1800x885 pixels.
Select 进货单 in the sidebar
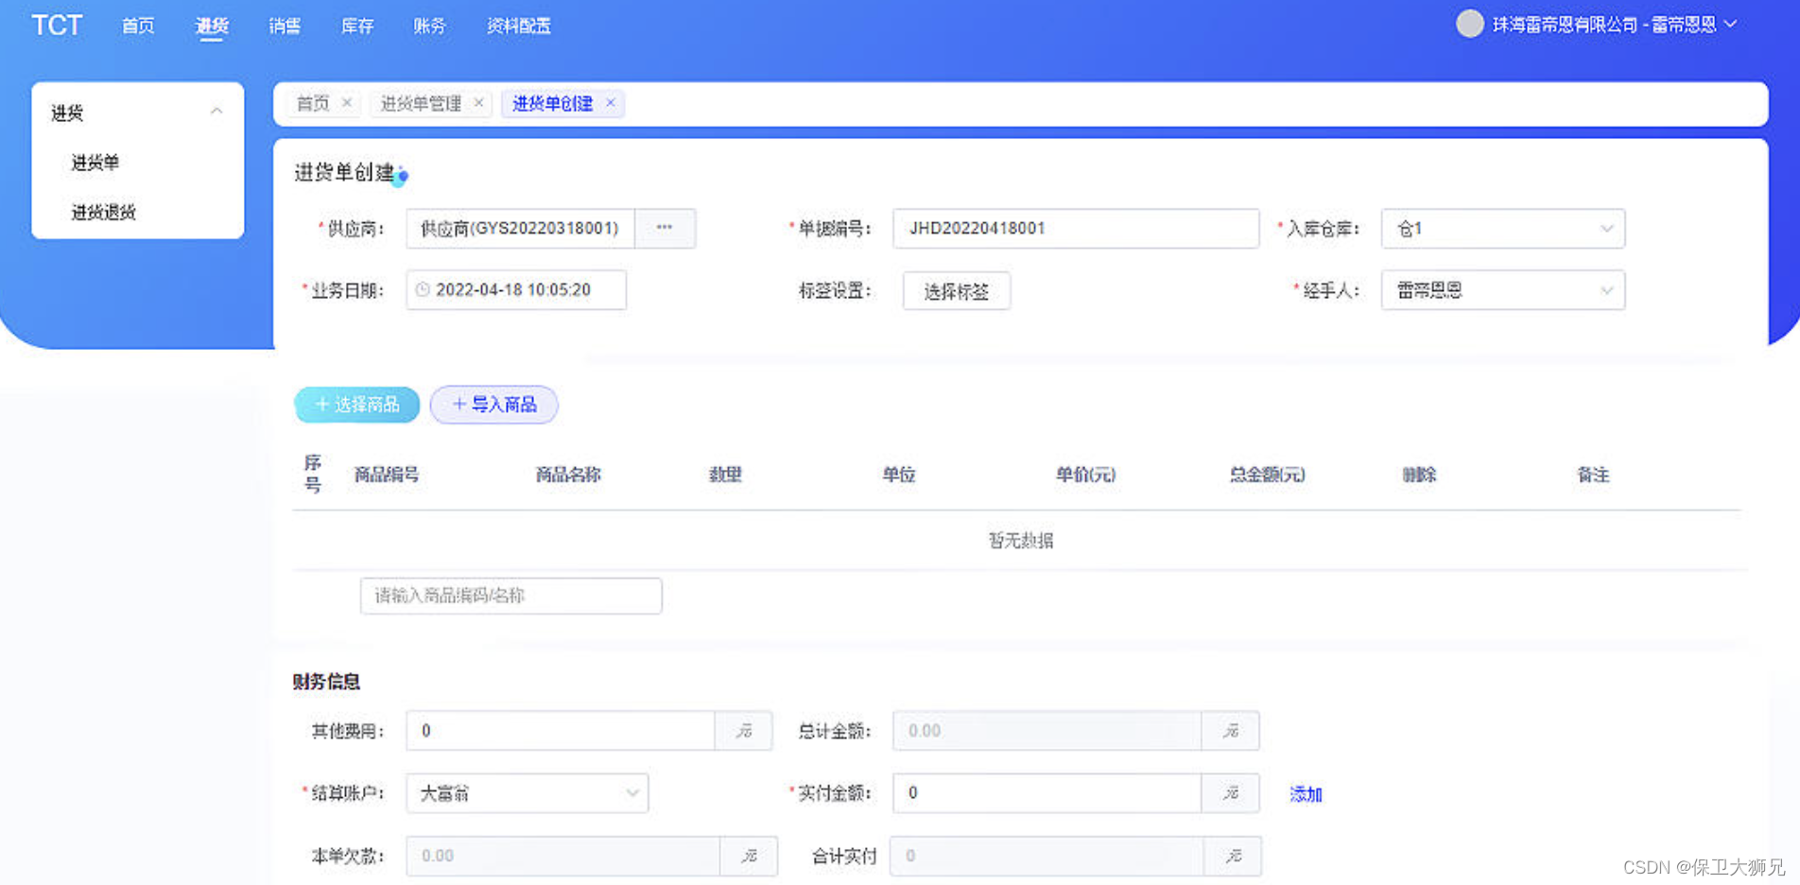coord(95,163)
